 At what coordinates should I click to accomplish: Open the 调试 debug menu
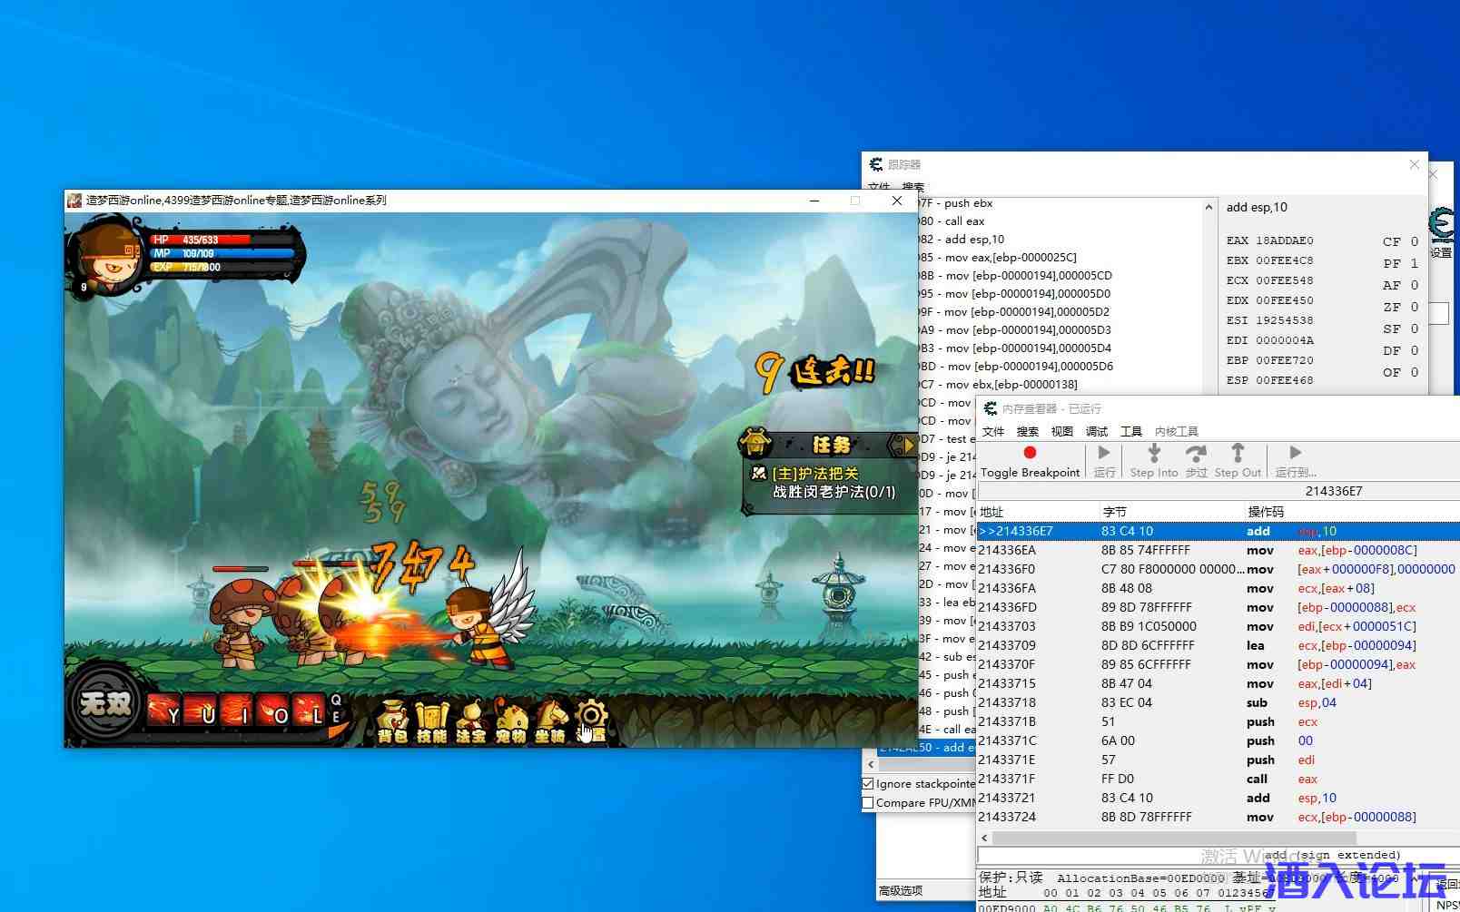tap(1097, 432)
